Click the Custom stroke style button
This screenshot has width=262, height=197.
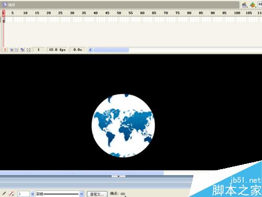point(97,194)
